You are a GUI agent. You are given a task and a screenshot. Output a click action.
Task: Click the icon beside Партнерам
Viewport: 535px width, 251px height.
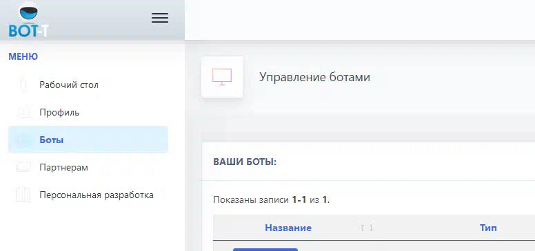point(23,167)
